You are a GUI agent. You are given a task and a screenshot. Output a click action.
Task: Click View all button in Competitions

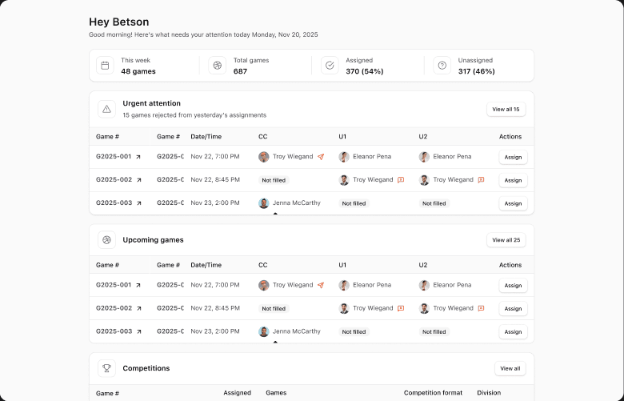click(510, 369)
